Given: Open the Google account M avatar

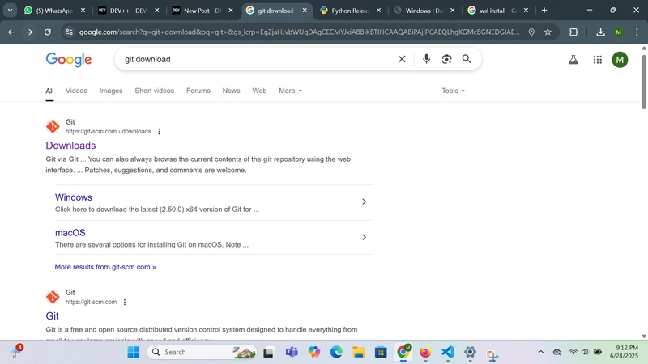Looking at the screenshot, I should pyautogui.click(x=620, y=60).
